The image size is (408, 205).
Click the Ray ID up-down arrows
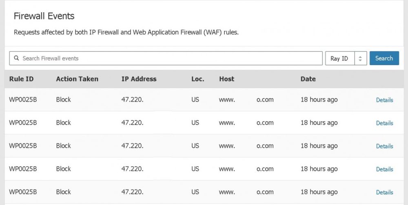360,58
